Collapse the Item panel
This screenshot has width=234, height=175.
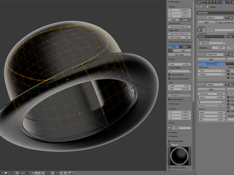[x=169, y=123]
